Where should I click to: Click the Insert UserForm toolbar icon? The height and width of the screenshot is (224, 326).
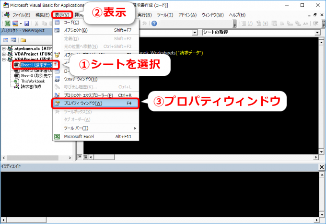[15, 24]
